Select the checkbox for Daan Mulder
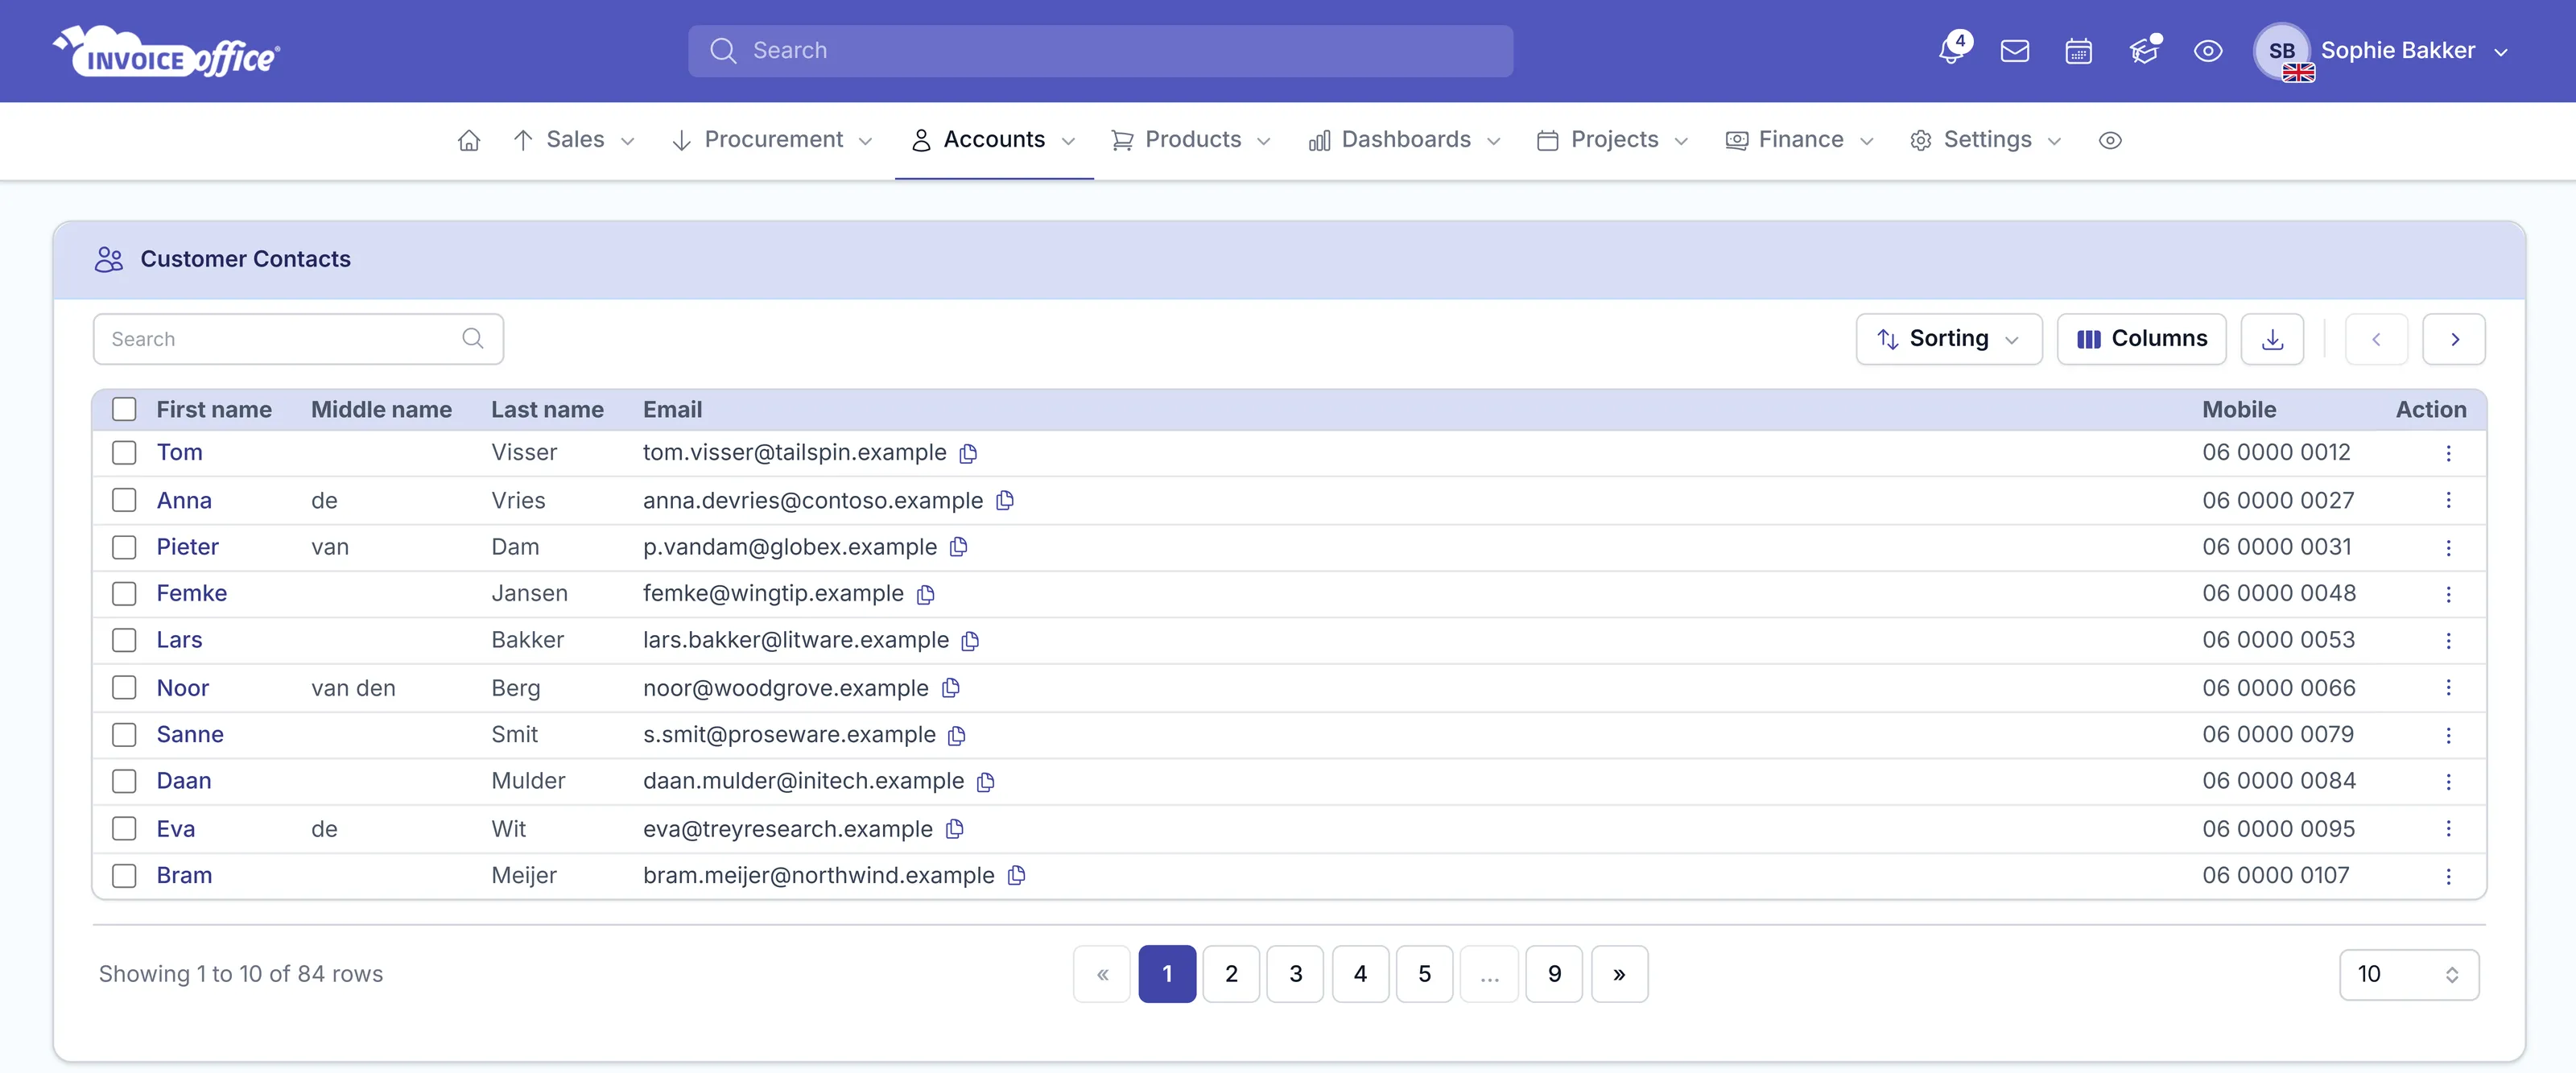This screenshot has height=1073, width=2576. [x=124, y=780]
